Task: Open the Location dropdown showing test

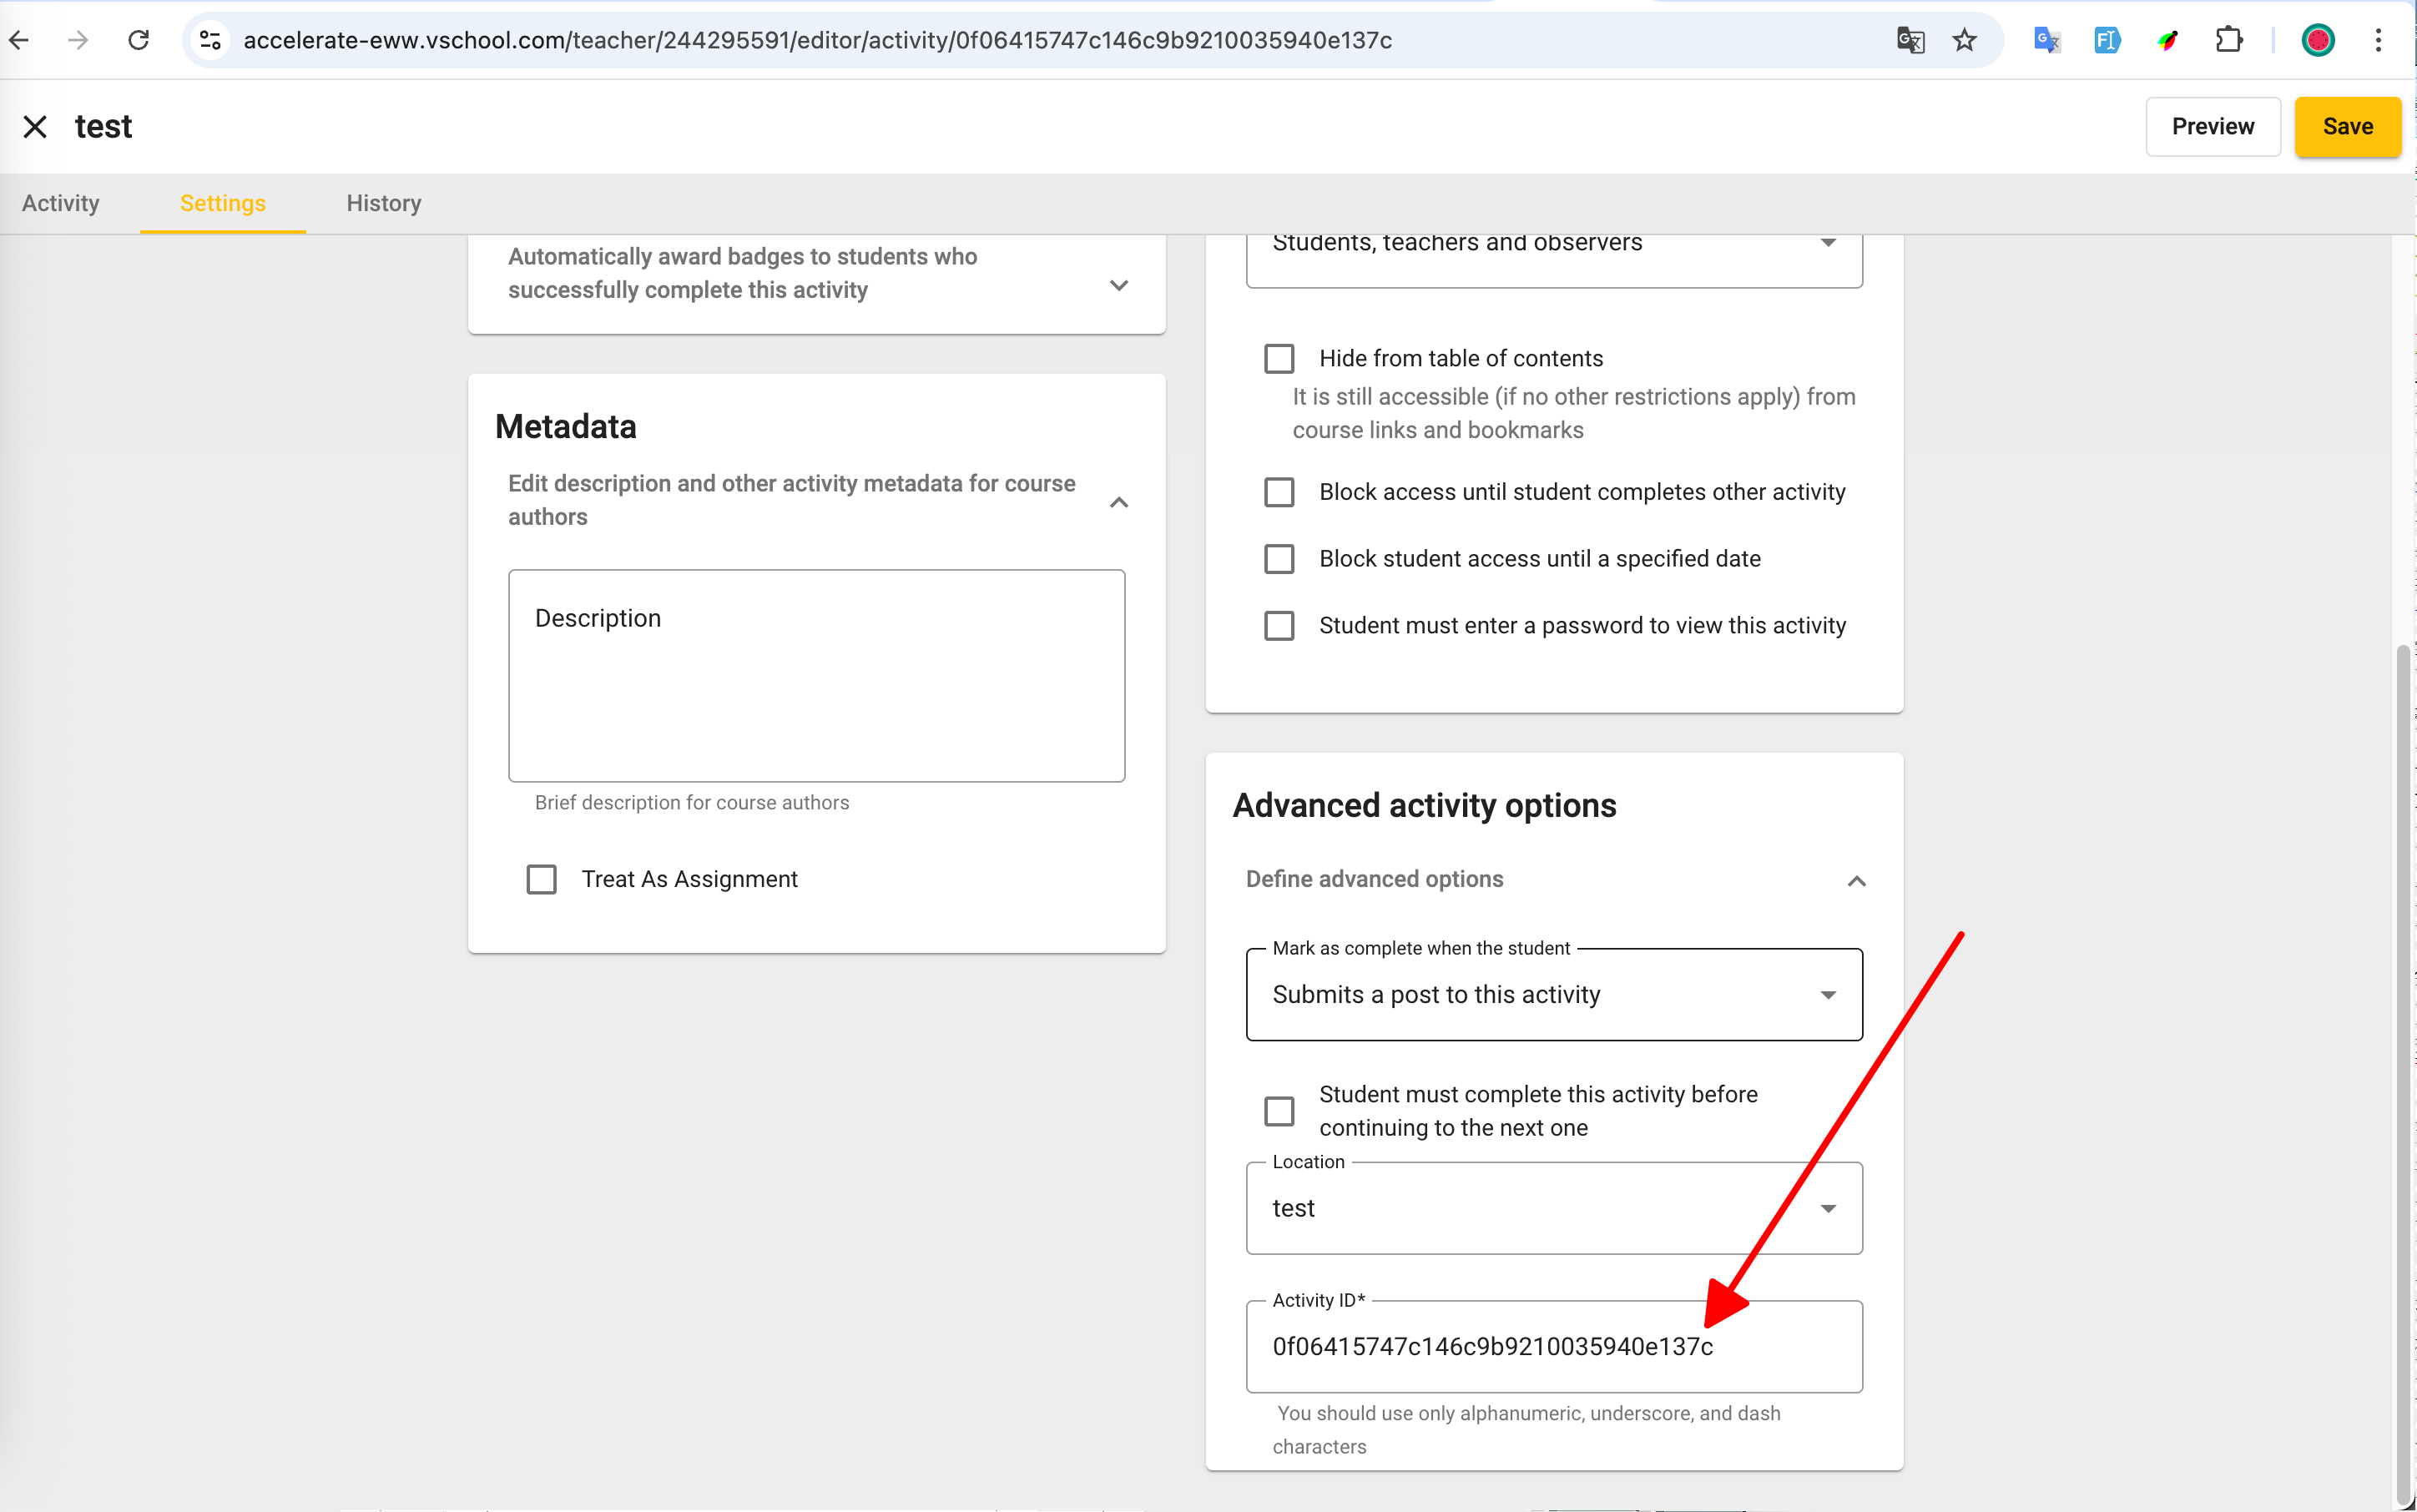Action: [x=1553, y=1208]
